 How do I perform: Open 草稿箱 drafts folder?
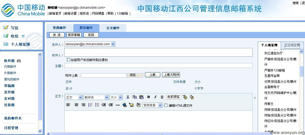pyautogui.click(x=9, y=86)
